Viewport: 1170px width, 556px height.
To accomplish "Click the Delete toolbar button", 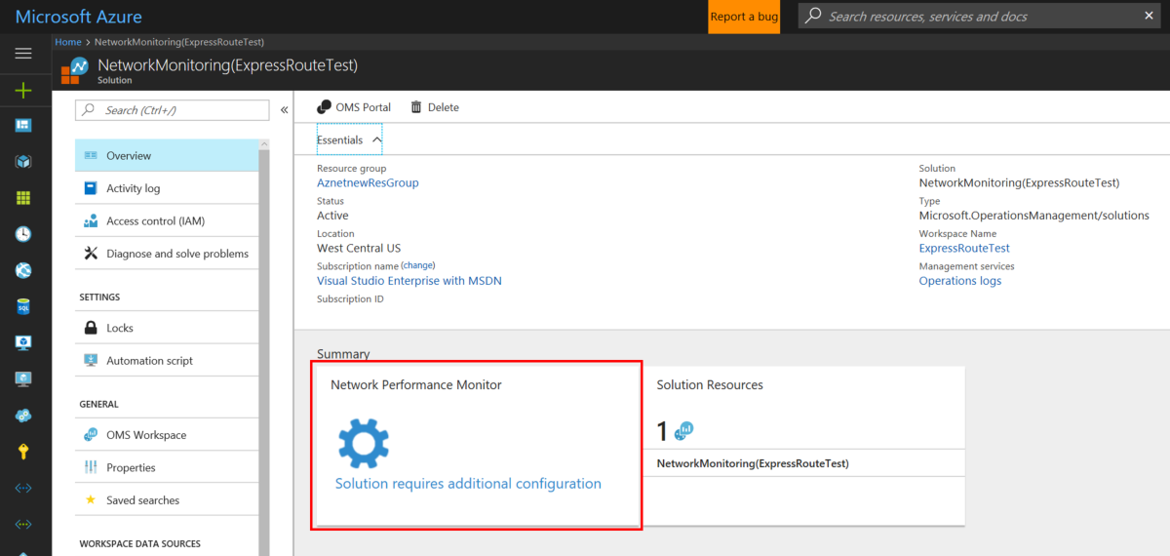I will (x=435, y=107).
